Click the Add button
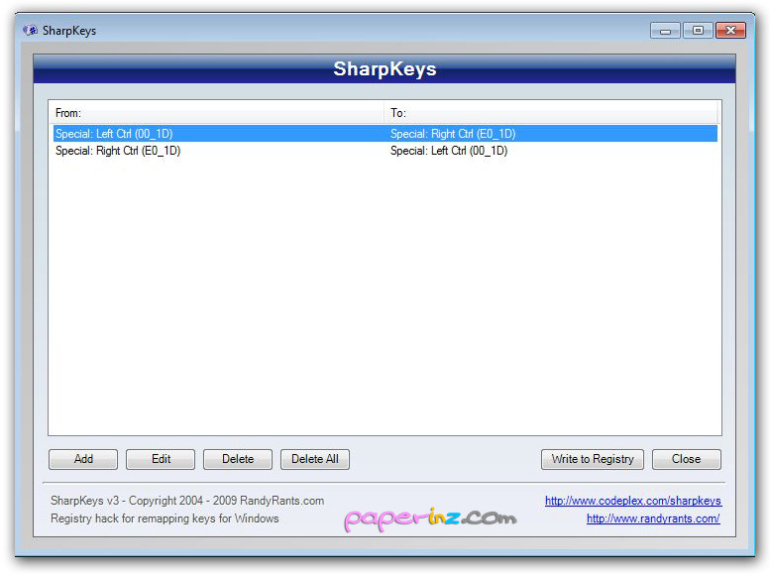The height and width of the screenshot is (575, 770). click(83, 459)
